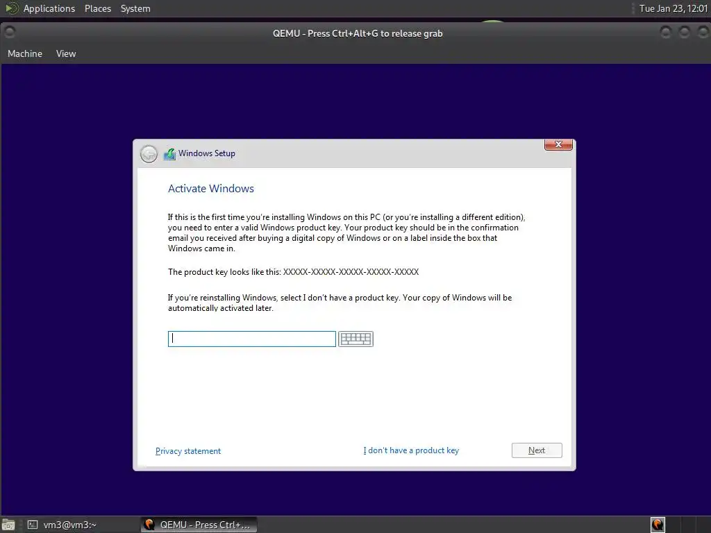Screen dimensions: 711x533
Task: Click the Applications logo icon
Action: [x=11, y=8]
